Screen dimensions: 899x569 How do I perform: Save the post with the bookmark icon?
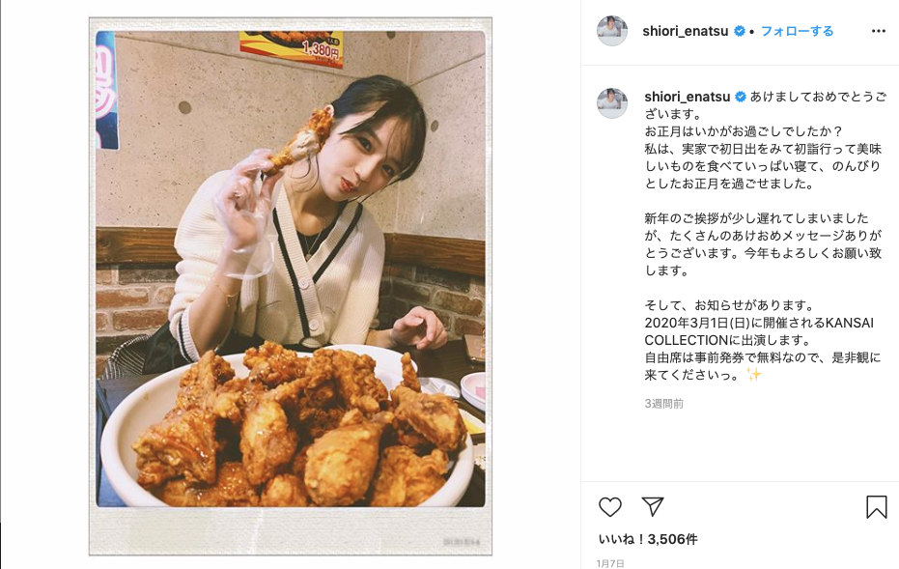[x=876, y=507]
